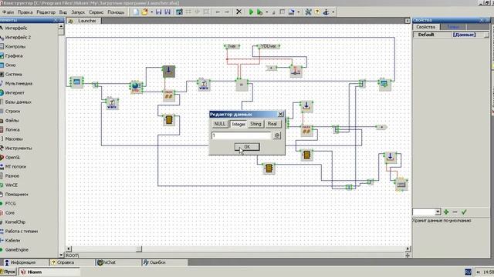Select NULL type in data editor
The image size is (494, 277).
pos(219,124)
